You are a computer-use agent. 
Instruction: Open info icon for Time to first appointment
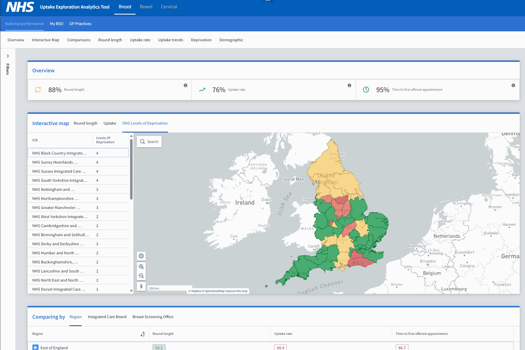pyautogui.click(x=513, y=86)
